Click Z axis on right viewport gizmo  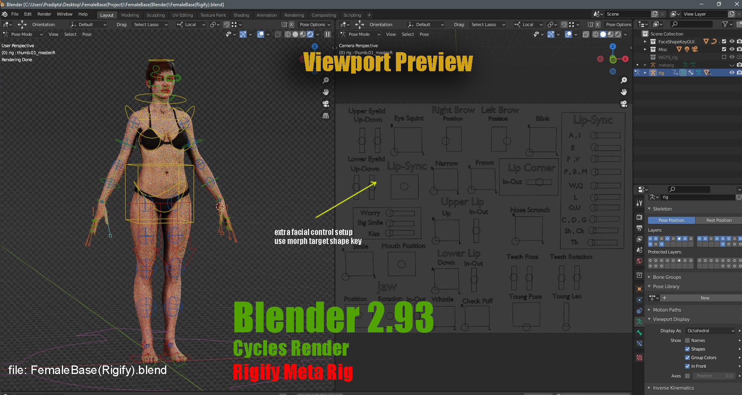613,46
